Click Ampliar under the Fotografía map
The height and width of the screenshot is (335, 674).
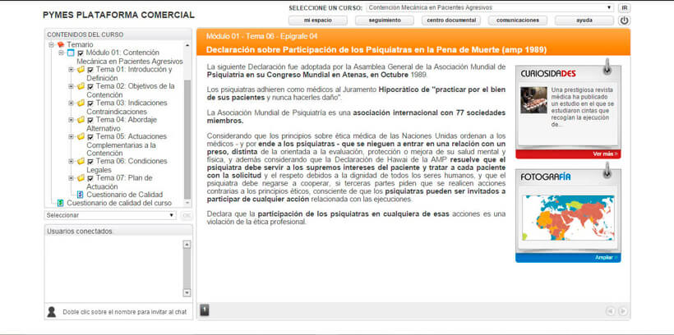pos(606,257)
